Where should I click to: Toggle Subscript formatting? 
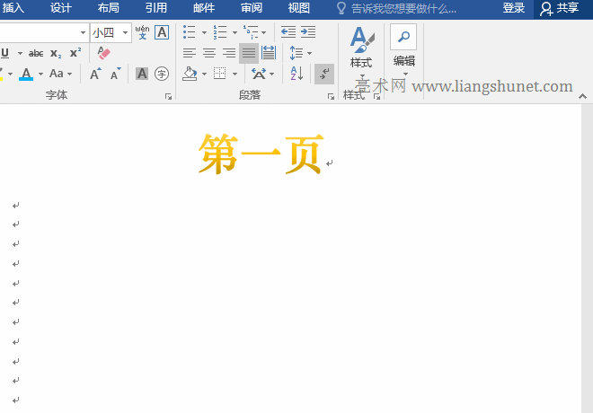tap(56, 54)
